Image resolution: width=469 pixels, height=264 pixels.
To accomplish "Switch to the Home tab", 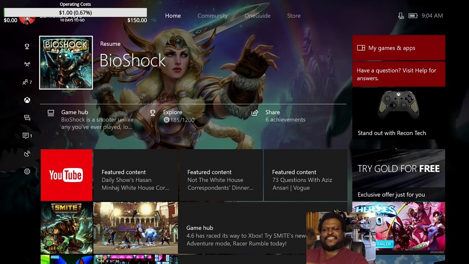I will pos(173,16).
